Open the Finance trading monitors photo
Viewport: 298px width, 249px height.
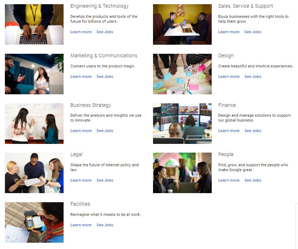[182, 124]
